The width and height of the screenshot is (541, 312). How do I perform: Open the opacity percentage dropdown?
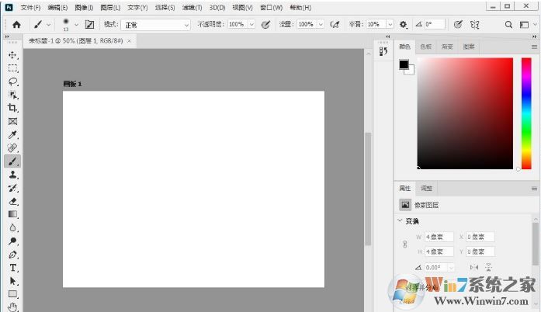click(252, 25)
